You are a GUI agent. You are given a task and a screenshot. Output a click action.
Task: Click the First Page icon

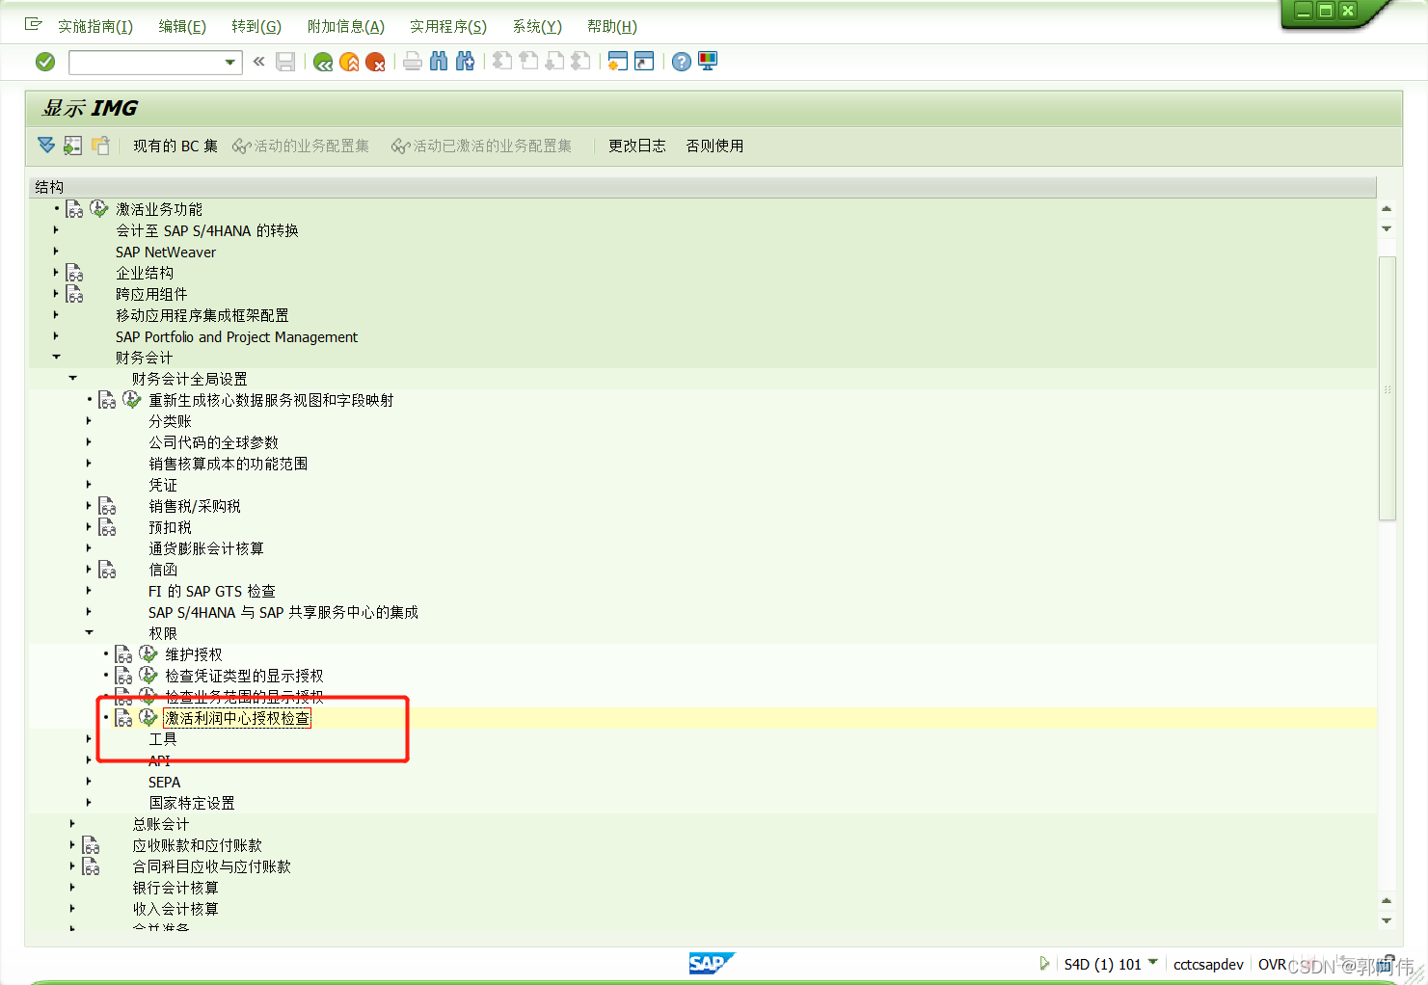tap(502, 62)
